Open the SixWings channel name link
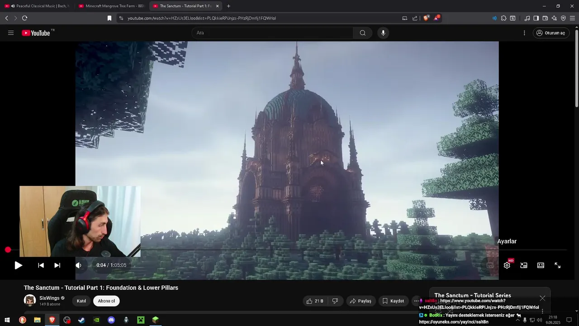The width and height of the screenshot is (579, 326). 49,298
